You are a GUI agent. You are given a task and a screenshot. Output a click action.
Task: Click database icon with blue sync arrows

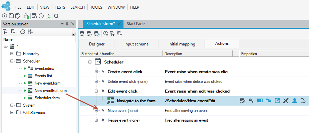pyautogui.click(x=96, y=33)
